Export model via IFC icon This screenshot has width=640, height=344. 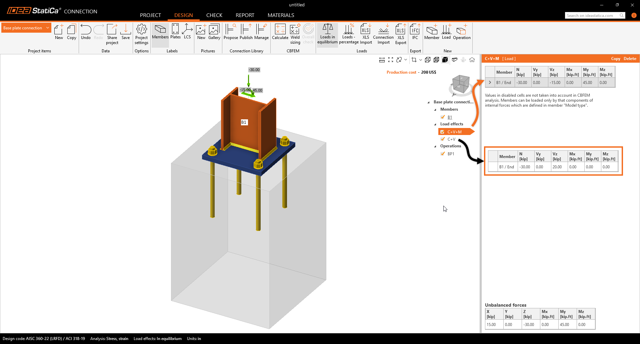pos(415,32)
